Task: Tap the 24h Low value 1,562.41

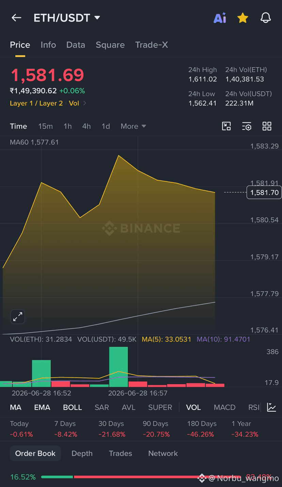Action: [x=203, y=103]
